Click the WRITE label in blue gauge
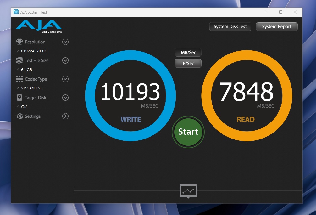Viewport: 316px width, 215px height. [130, 119]
